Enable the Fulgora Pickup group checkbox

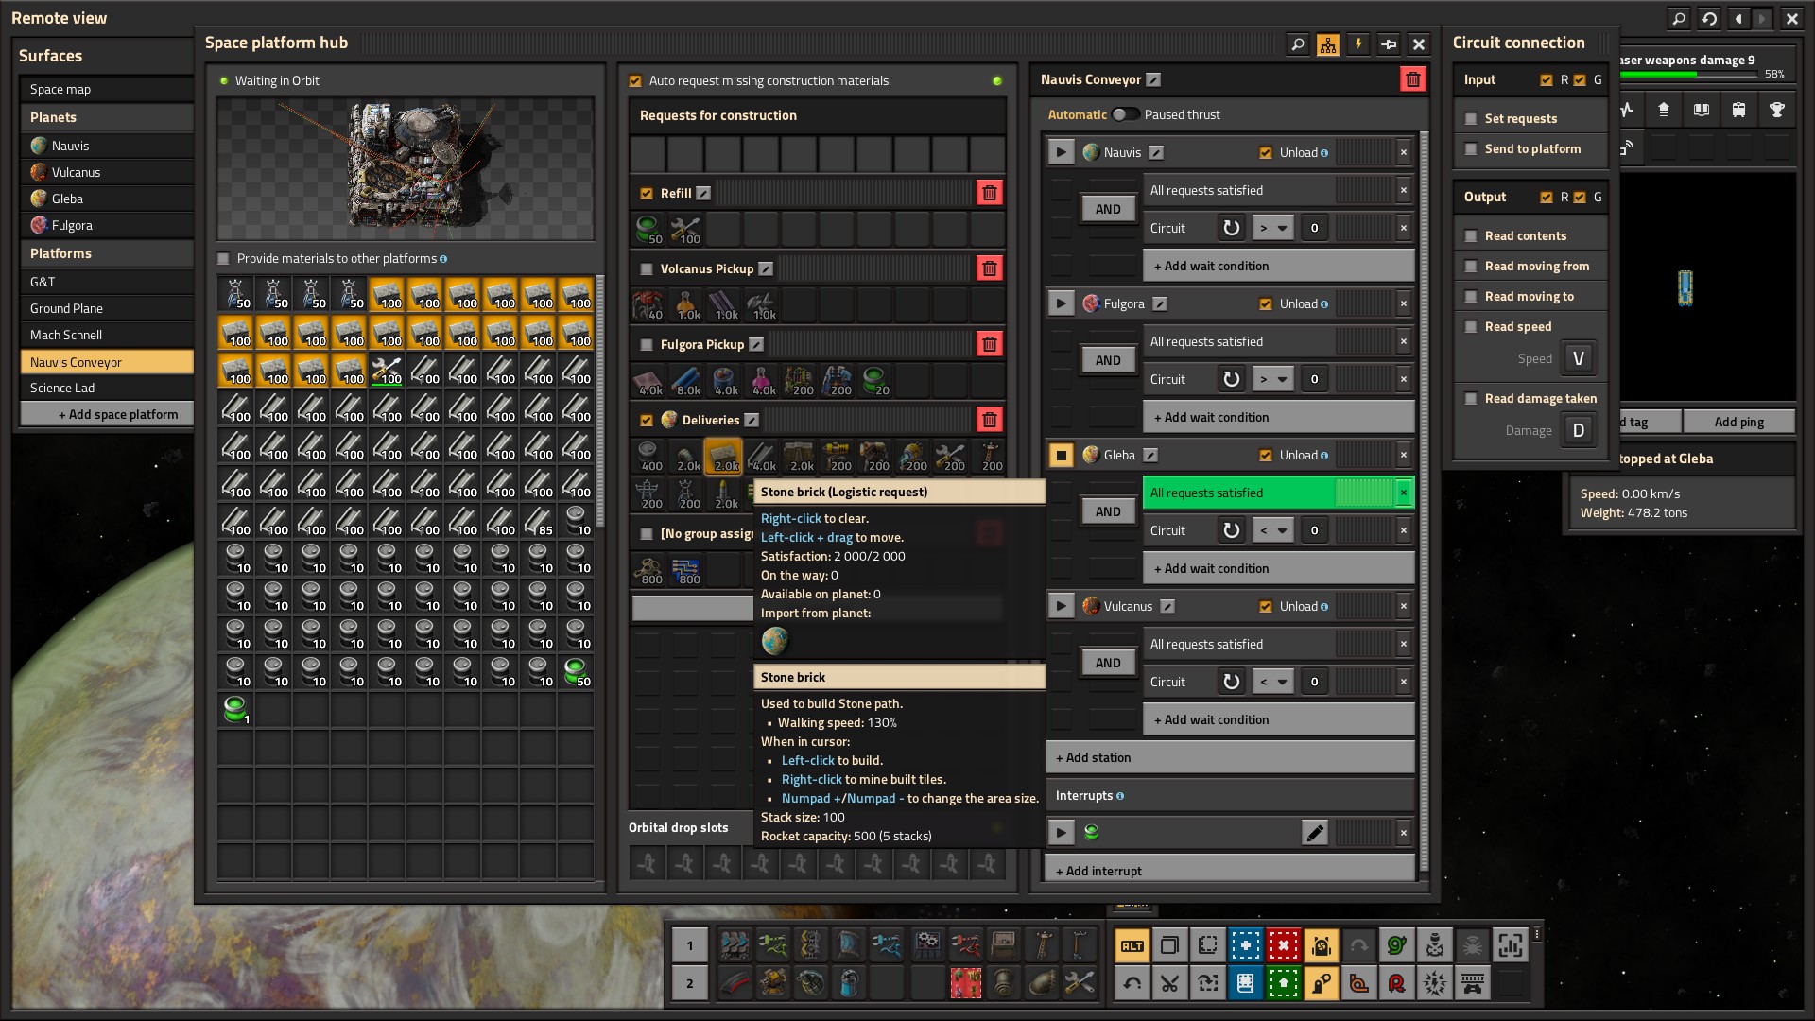tap(647, 344)
